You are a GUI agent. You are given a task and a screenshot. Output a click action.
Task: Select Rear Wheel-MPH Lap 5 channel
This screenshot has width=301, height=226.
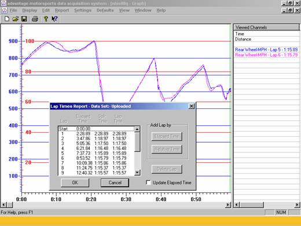click(266, 50)
